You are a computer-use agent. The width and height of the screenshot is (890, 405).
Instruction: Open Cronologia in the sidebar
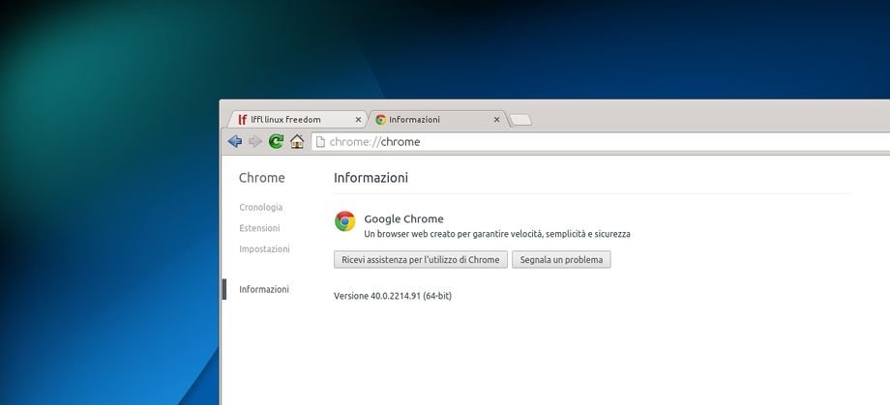point(260,207)
